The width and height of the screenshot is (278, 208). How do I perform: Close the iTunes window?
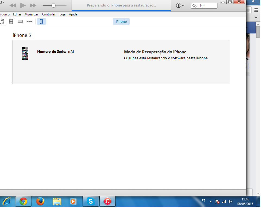tap(239, 2)
